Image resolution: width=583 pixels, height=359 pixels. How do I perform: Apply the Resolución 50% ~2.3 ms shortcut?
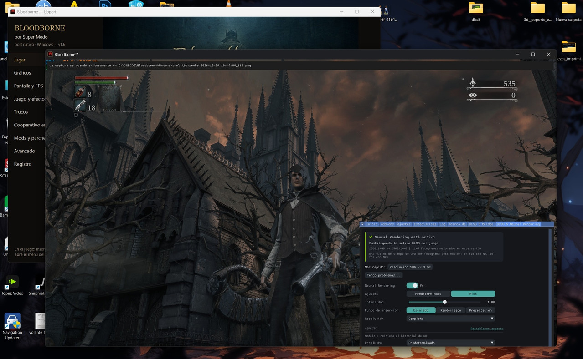(x=410, y=267)
